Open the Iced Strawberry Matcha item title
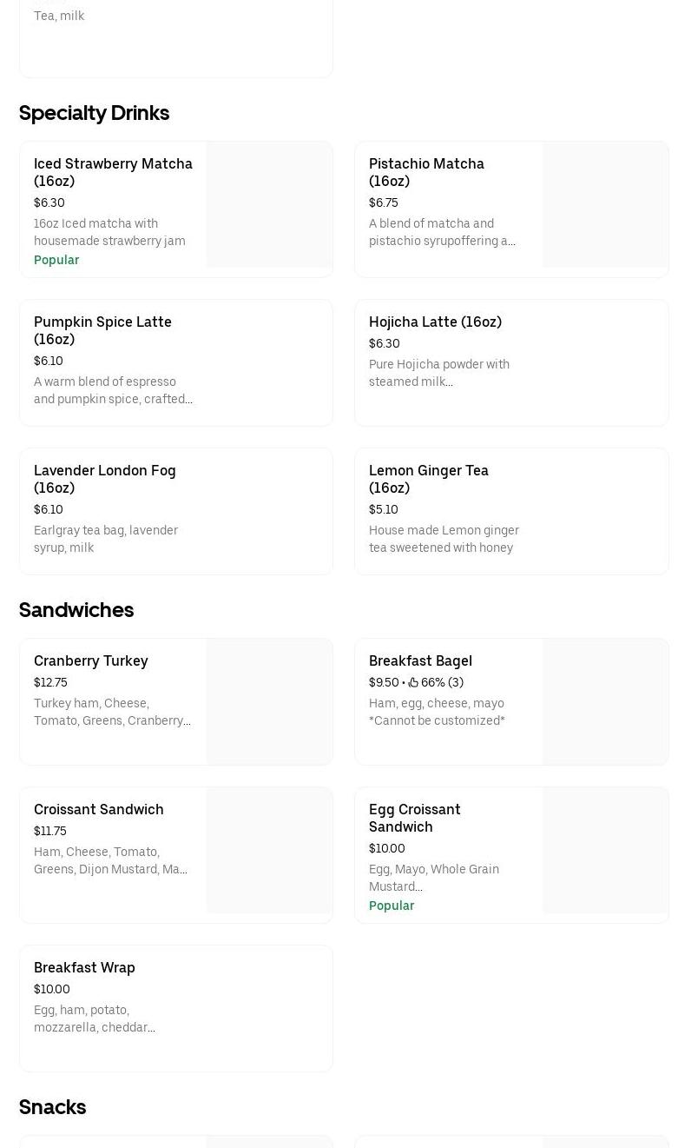 pos(113,172)
